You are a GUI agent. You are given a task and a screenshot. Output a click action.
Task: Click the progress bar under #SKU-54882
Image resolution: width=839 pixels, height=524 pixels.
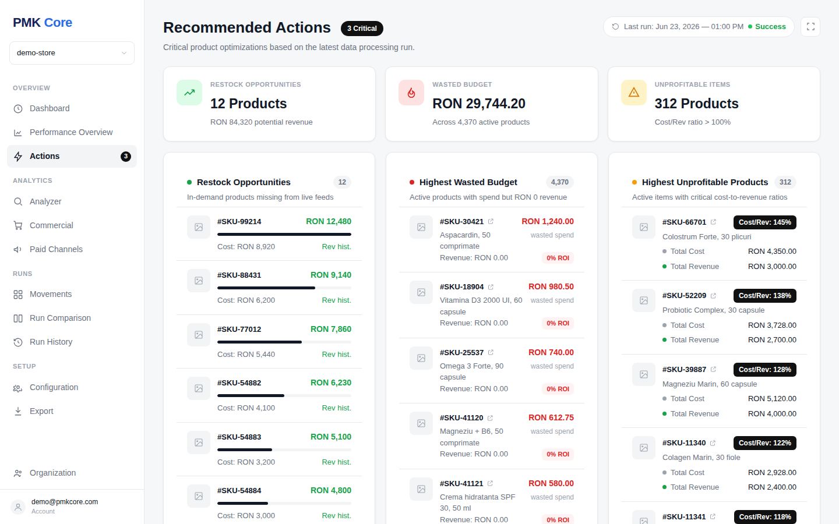click(x=284, y=395)
